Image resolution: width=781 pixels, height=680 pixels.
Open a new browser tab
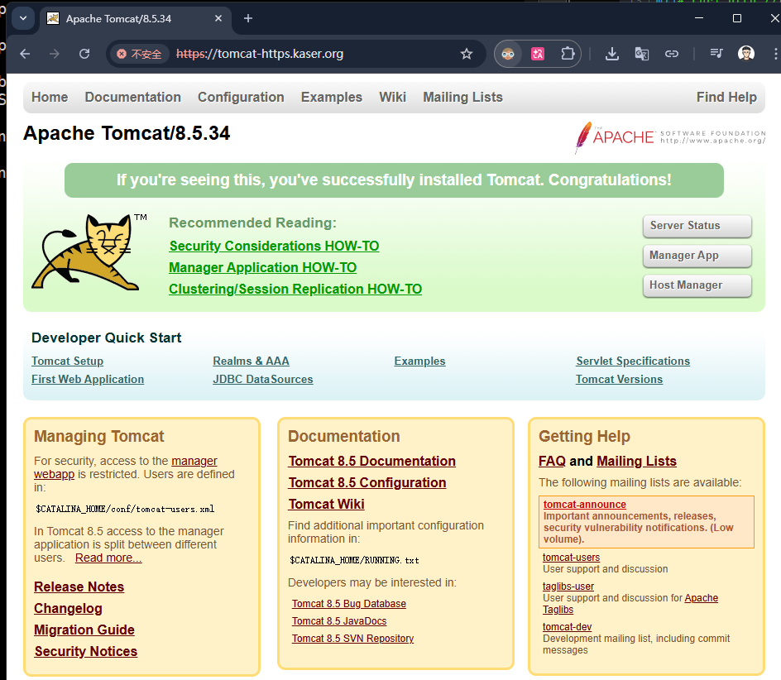248,18
